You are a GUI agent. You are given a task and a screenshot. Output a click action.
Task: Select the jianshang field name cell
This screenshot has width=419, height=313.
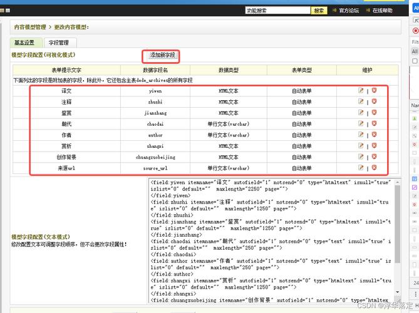click(x=155, y=113)
